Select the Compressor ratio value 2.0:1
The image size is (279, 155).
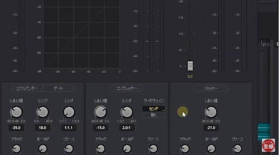pyautogui.click(x=126, y=128)
